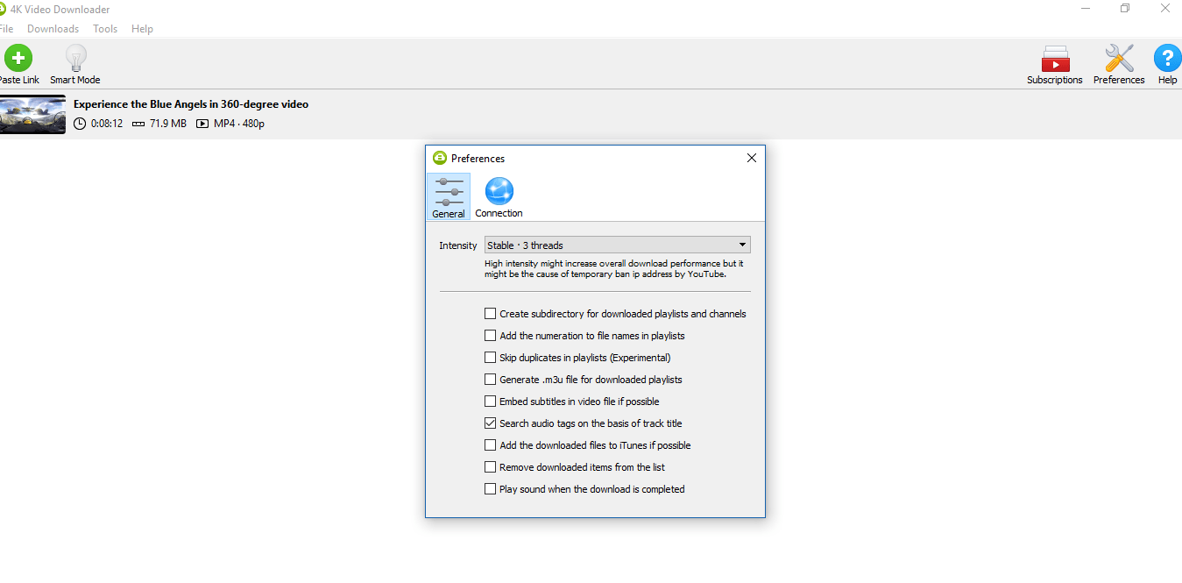
Task: Enable Remove downloaded items from the list
Action: tap(491, 467)
